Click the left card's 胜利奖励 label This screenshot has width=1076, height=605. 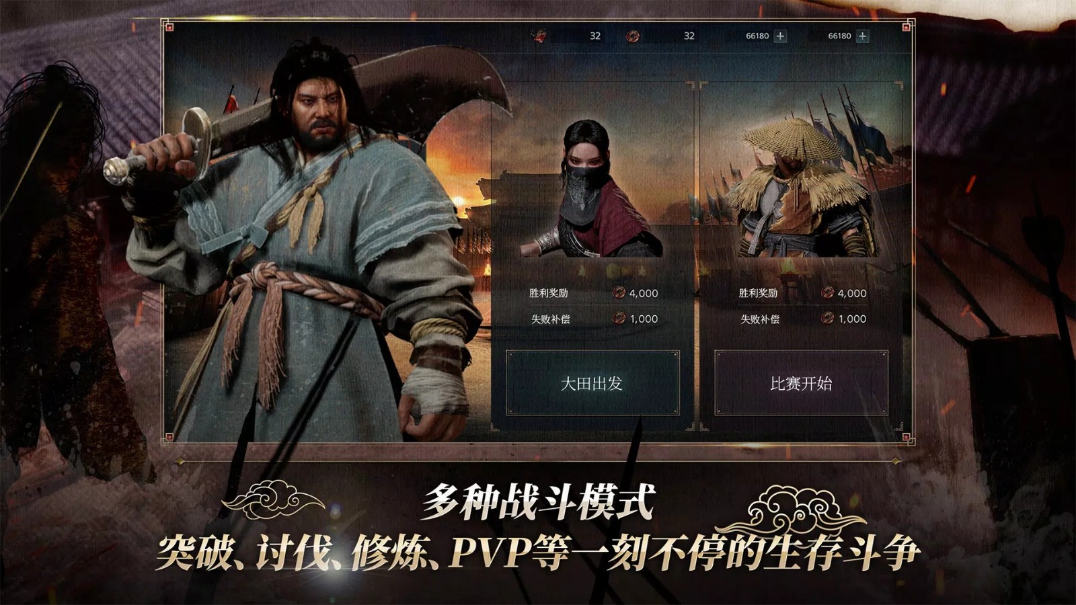(549, 292)
